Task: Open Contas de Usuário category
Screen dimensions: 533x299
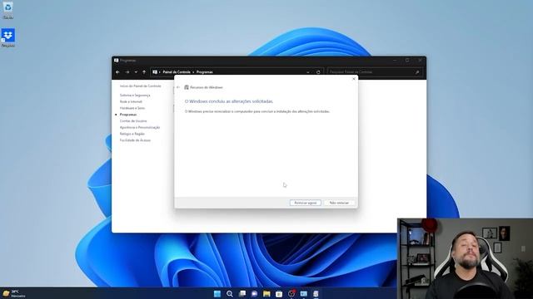Action: click(x=133, y=121)
